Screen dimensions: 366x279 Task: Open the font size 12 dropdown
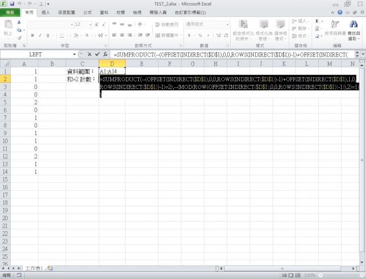[90, 24]
